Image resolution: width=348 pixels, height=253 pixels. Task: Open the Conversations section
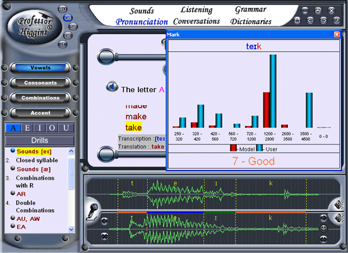(x=196, y=21)
